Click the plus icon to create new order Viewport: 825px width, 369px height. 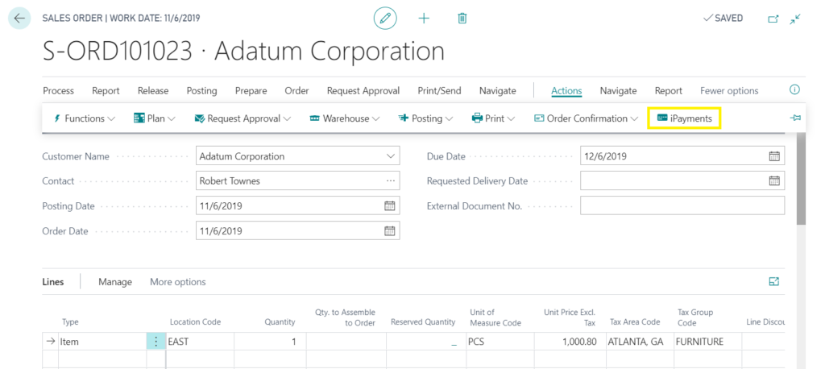click(424, 18)
